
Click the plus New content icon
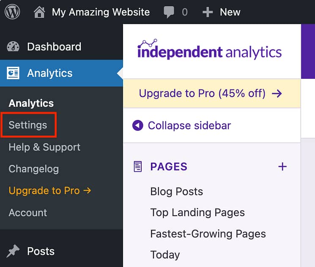coord(207,12)
